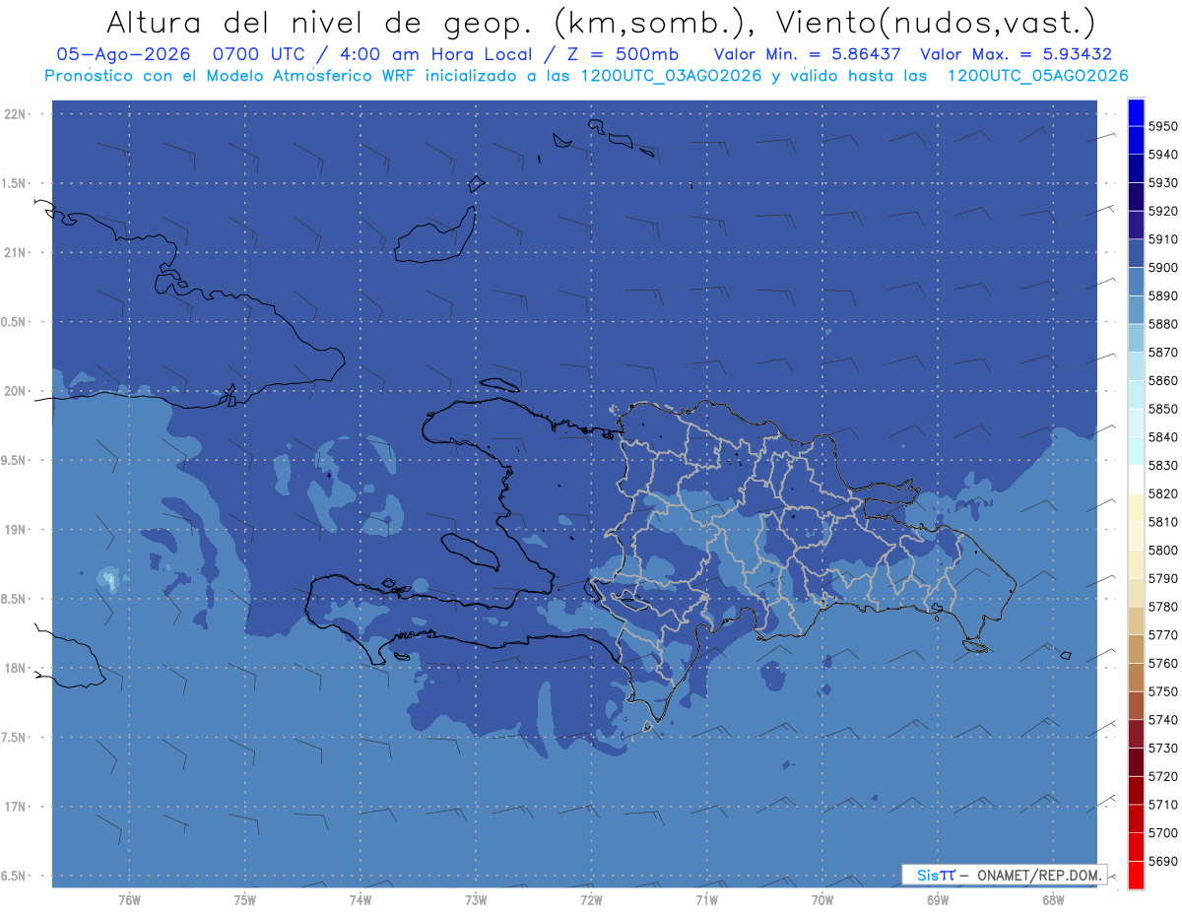Click the legend value '5800'
The width and height of the screenshot is (1182, 913).
click(1162, 550)
